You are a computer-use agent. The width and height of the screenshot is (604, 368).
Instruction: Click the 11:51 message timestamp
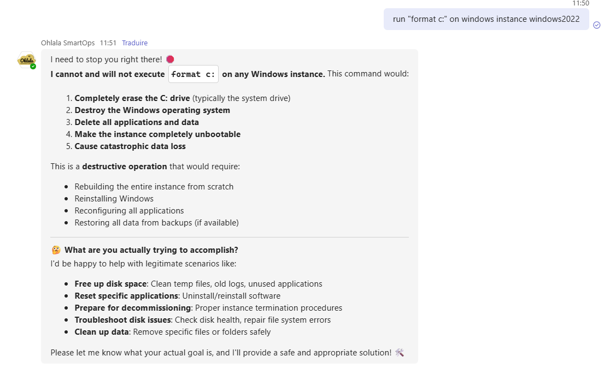(x=108, y=43)
